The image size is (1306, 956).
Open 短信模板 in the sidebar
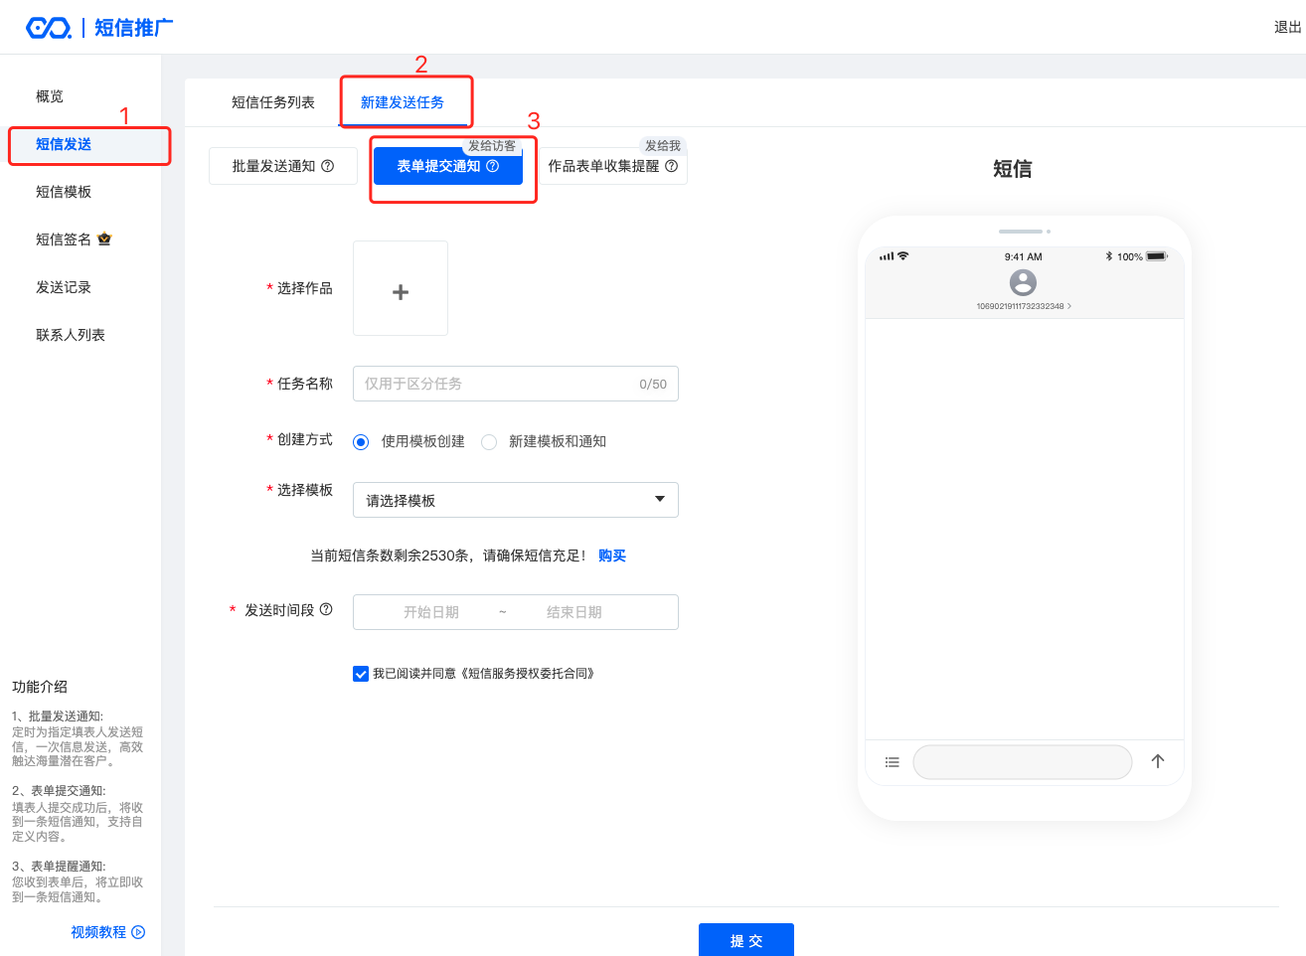[x=64, y=192]
